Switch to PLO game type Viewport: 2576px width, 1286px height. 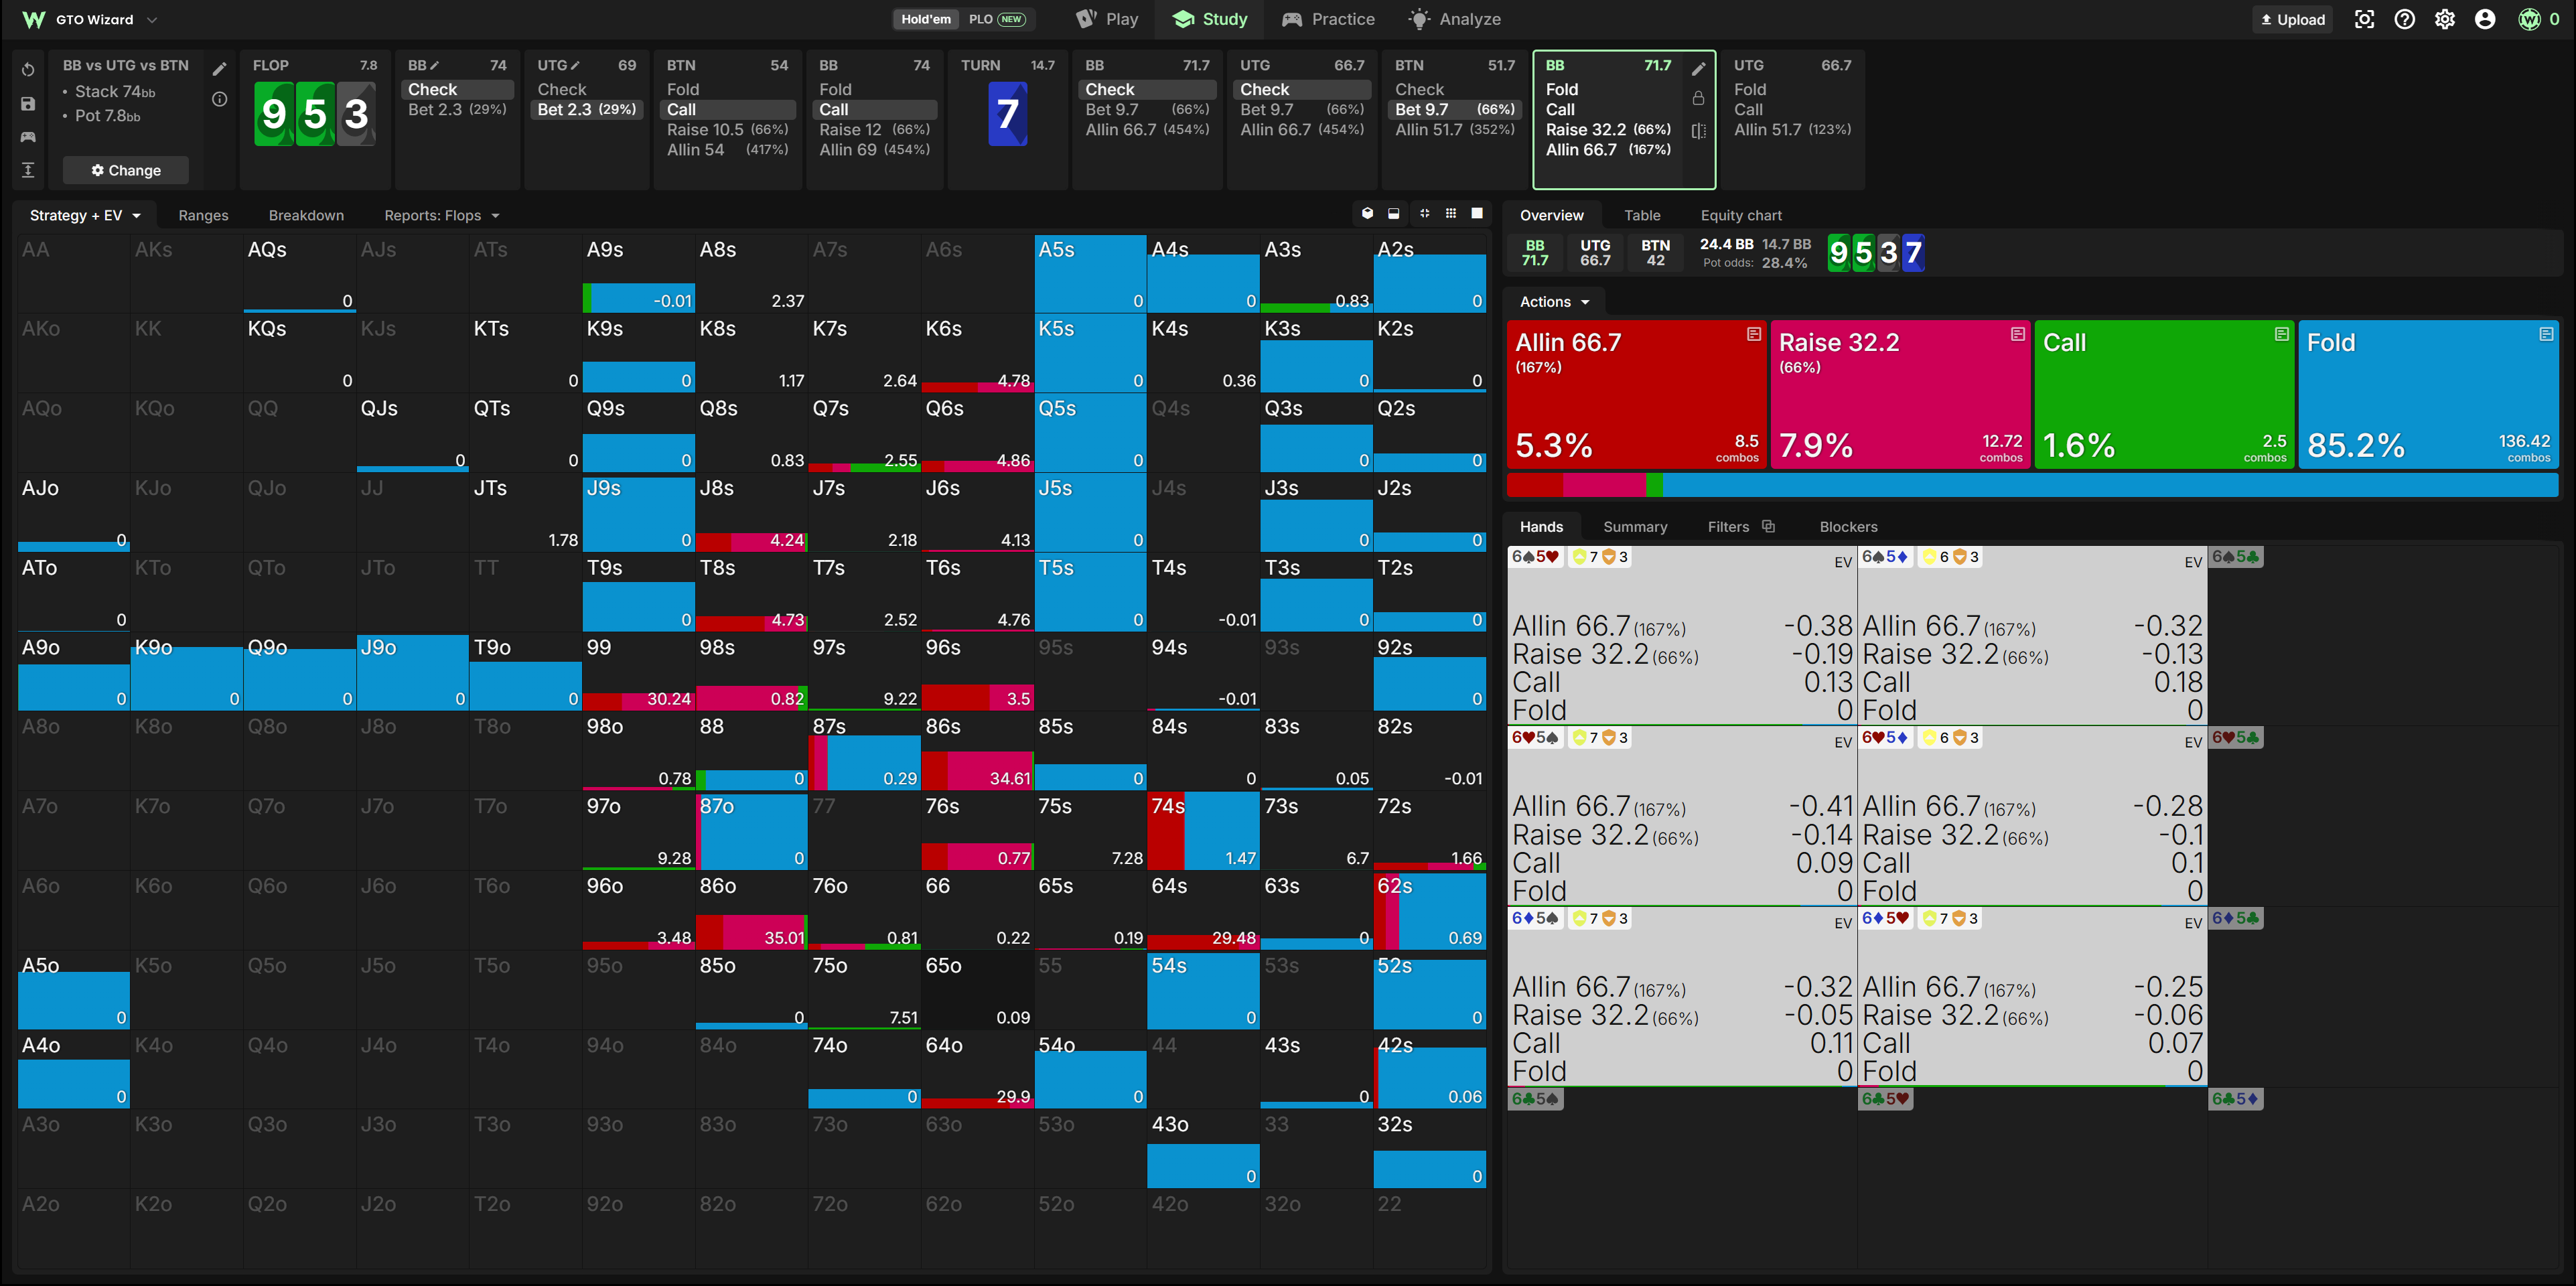click(x=996, y=19)
